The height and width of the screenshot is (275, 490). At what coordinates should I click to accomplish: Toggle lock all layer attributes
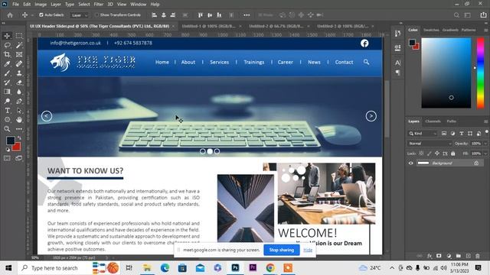452,154
